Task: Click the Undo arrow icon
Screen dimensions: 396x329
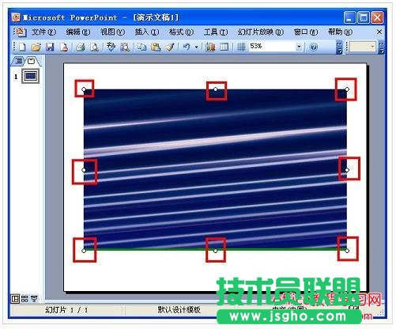Action: 187,47
